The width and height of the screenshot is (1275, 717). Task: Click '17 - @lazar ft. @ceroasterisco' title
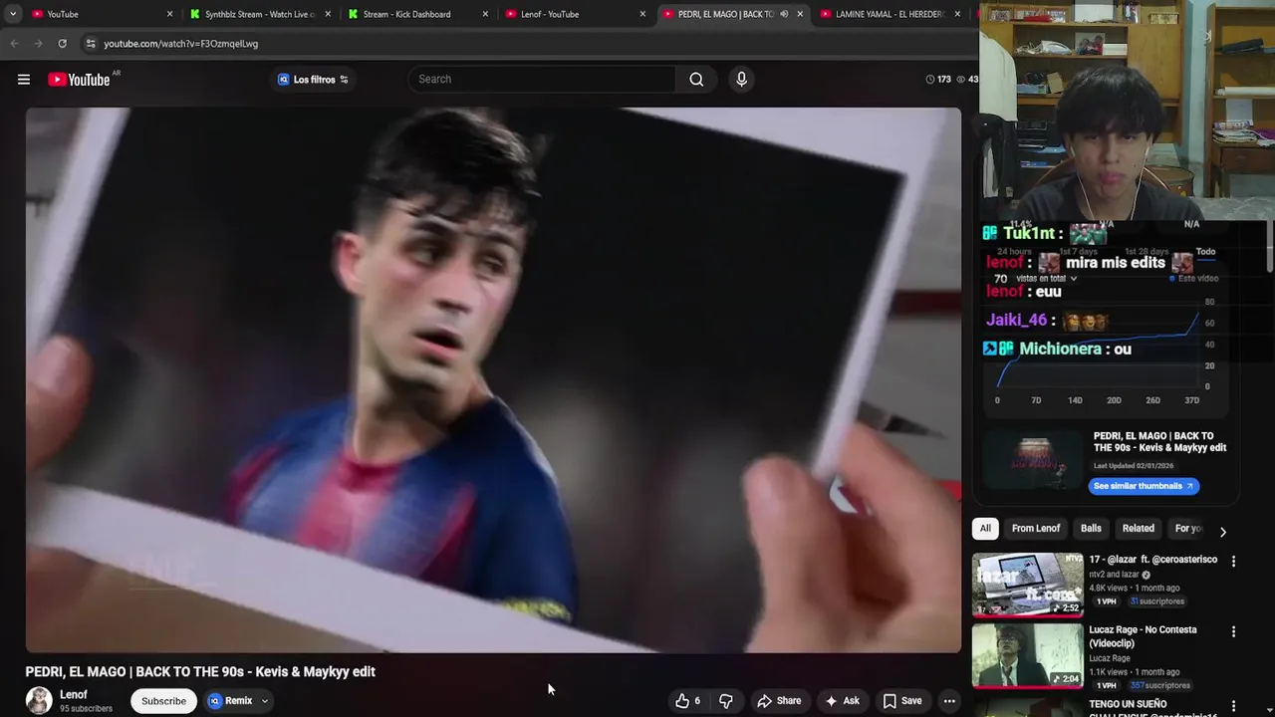point(1153,560)
